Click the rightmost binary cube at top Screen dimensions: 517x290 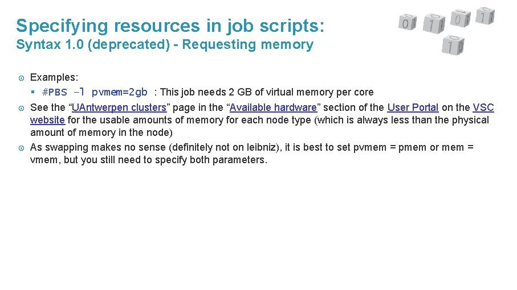click(485, 16)
